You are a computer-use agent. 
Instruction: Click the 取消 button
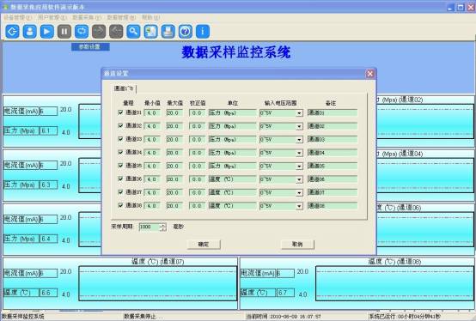(x=297, y=244)
